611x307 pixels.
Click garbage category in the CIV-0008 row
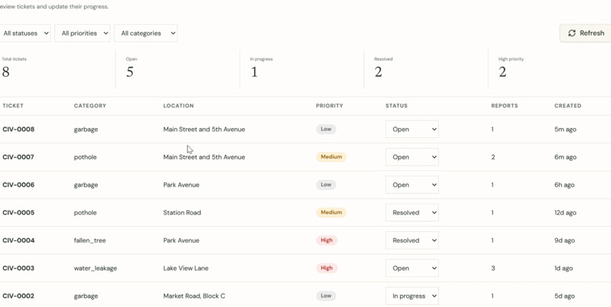[86, 130]
